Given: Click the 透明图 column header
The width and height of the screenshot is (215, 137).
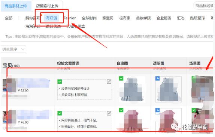Looking at the screenshot, I should point(158,63).
